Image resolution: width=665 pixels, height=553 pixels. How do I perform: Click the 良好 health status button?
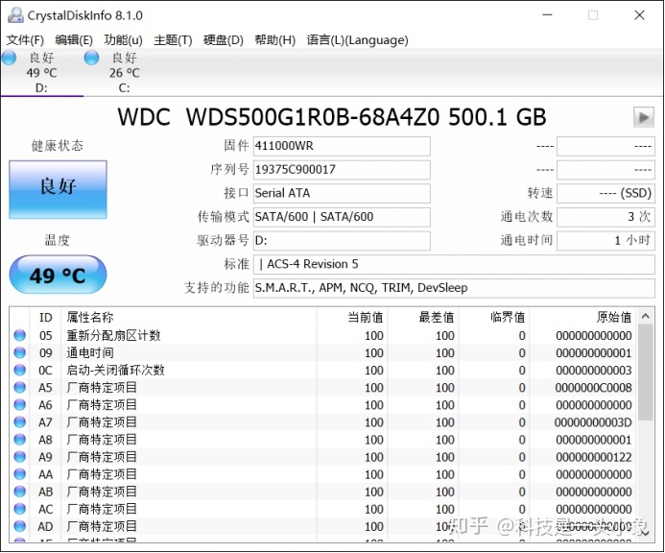tap(58, 190)
